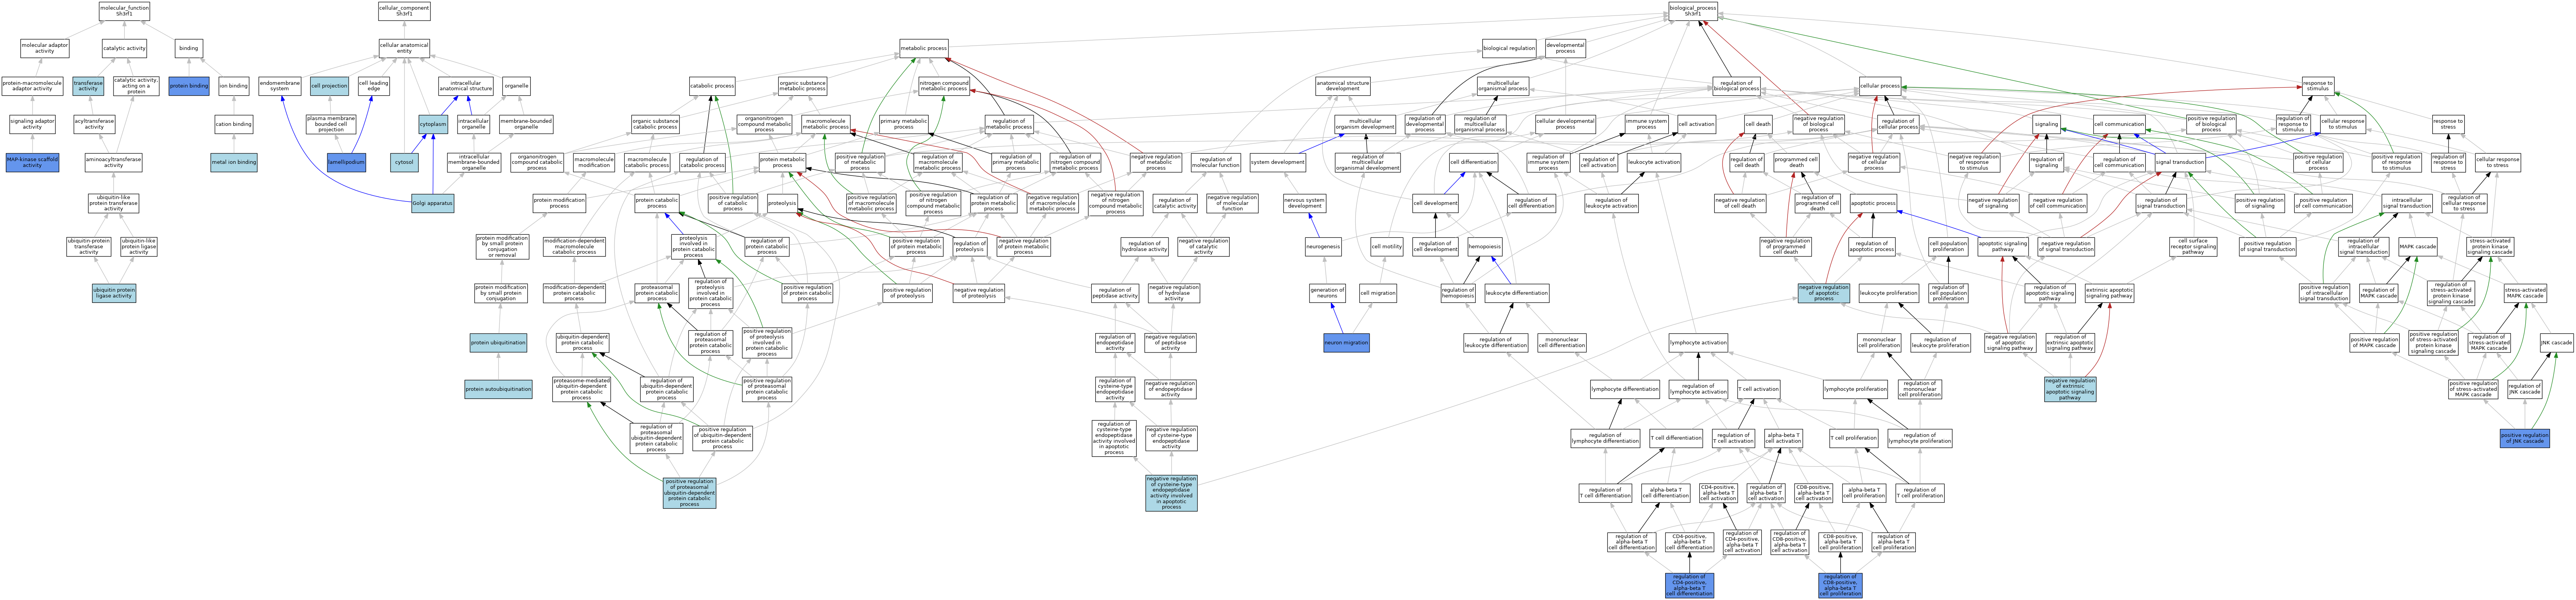
Task: Select the blue 'protein binding' node
Action: click(189, 86)
